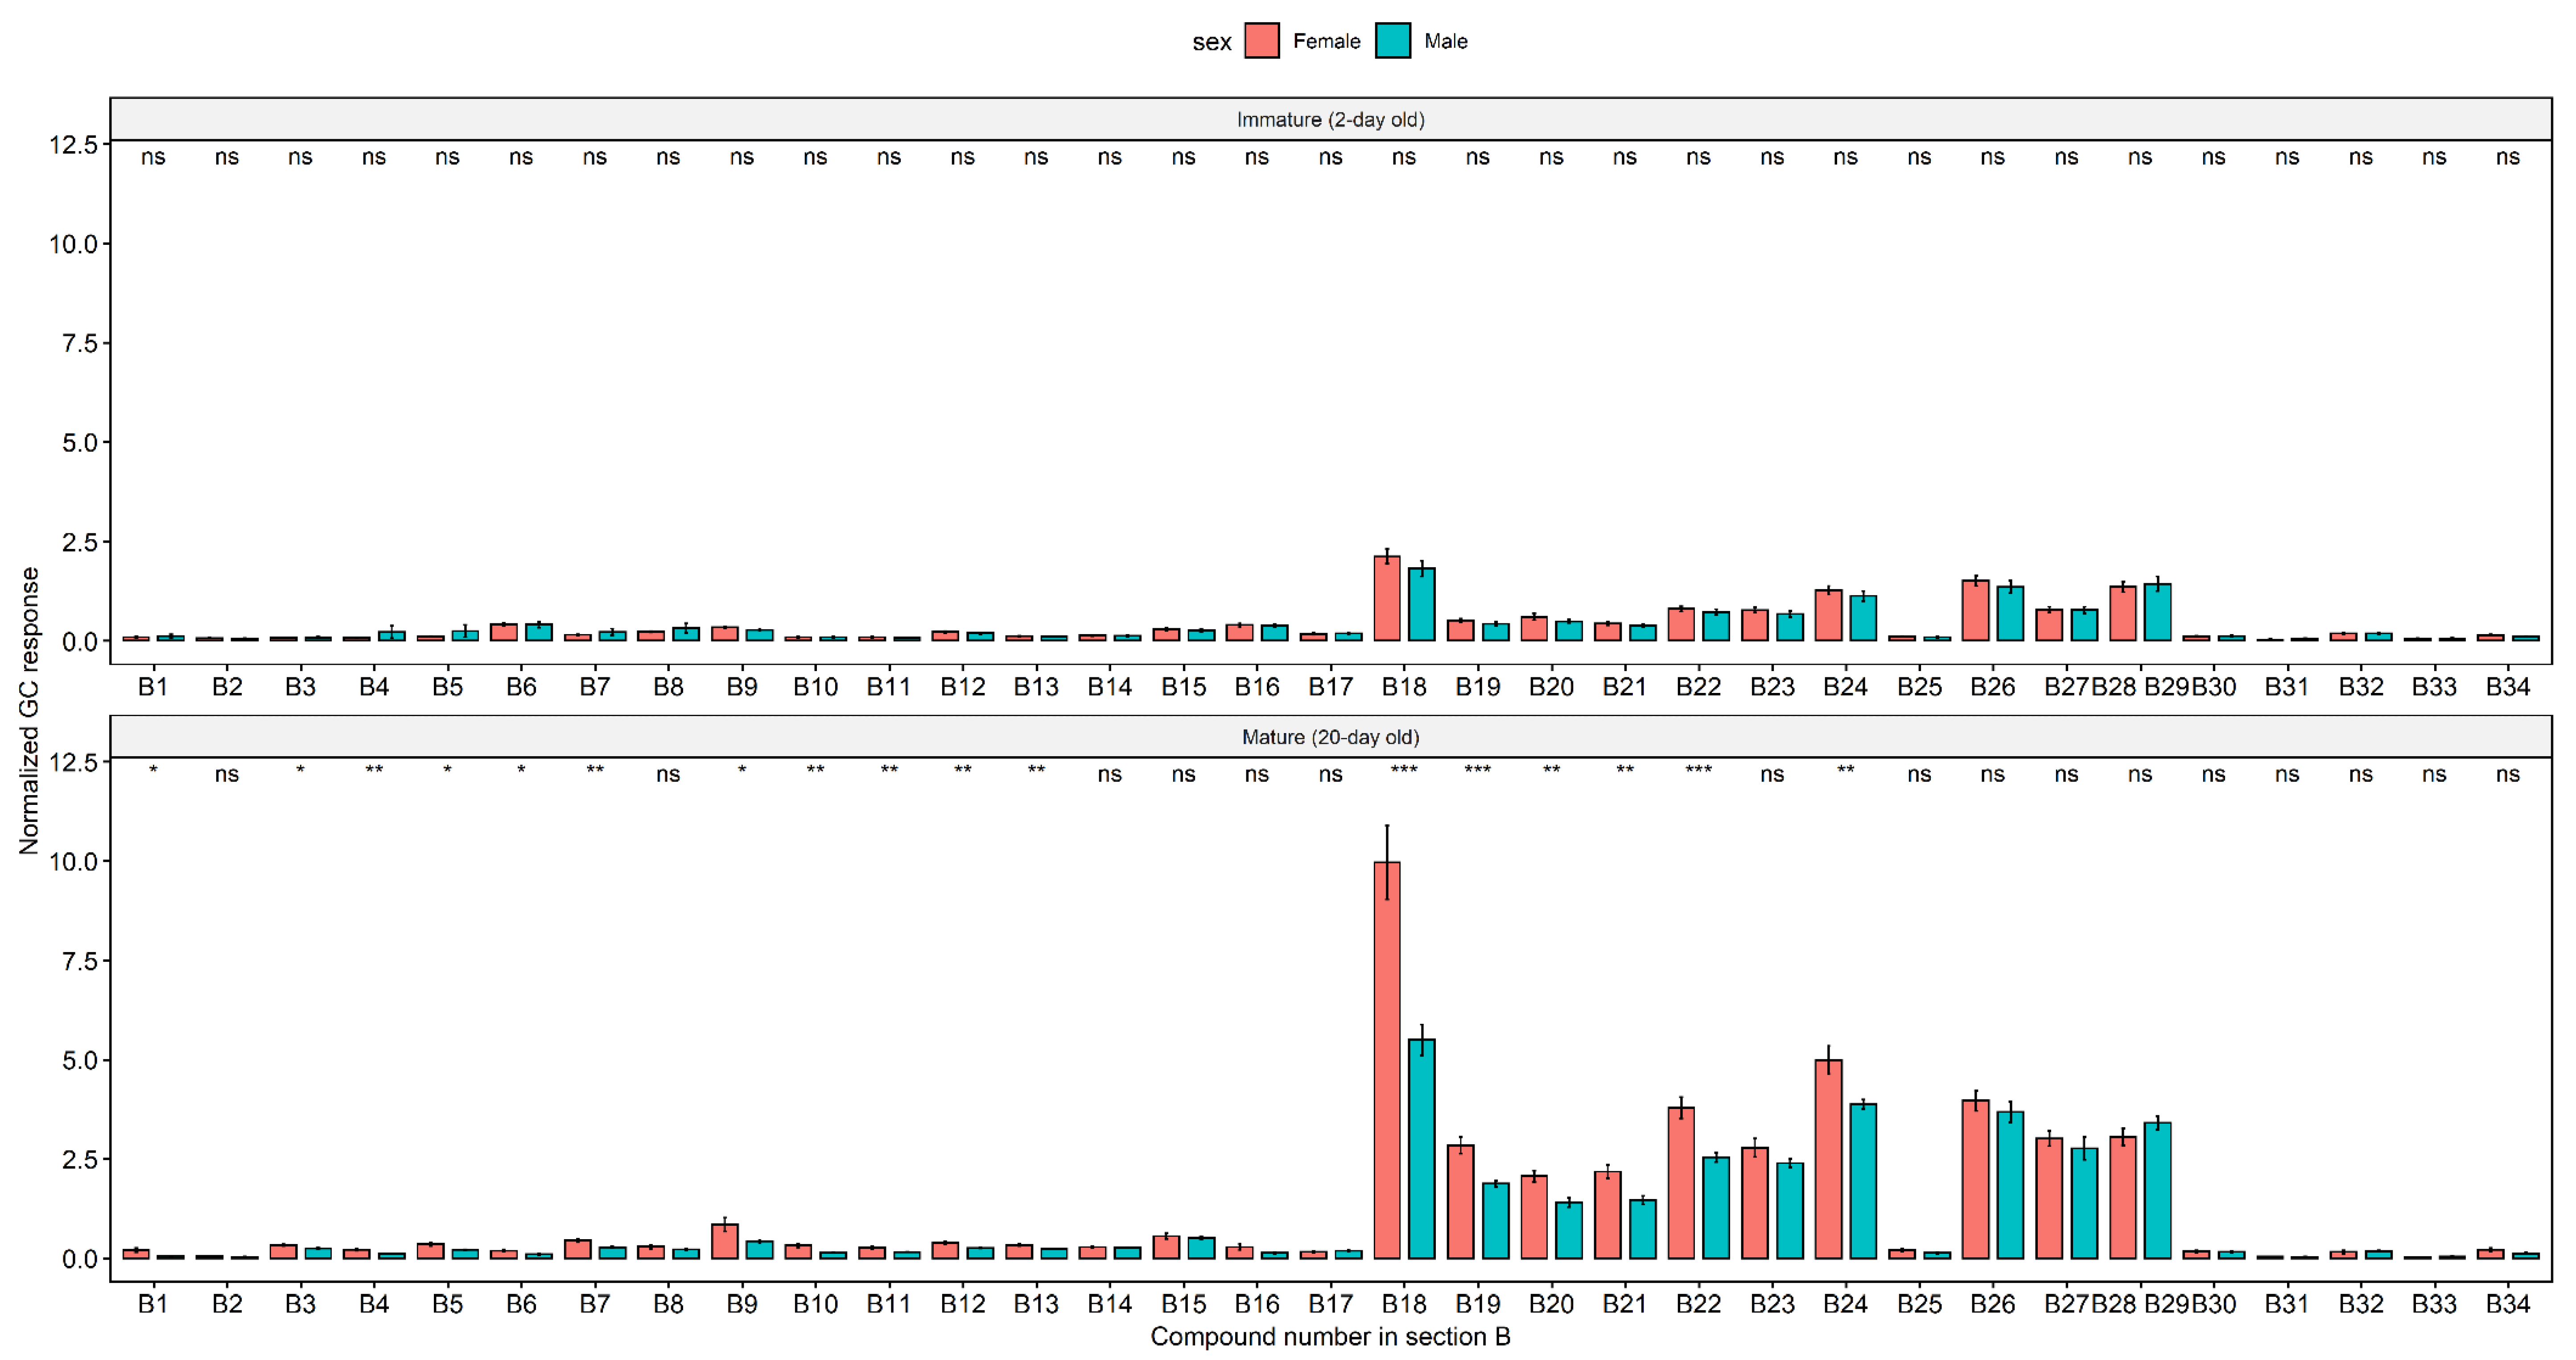Click the Female B24 bar in Immature panel
This screenshot has height=1360, width=2576.
(1828, 615)
